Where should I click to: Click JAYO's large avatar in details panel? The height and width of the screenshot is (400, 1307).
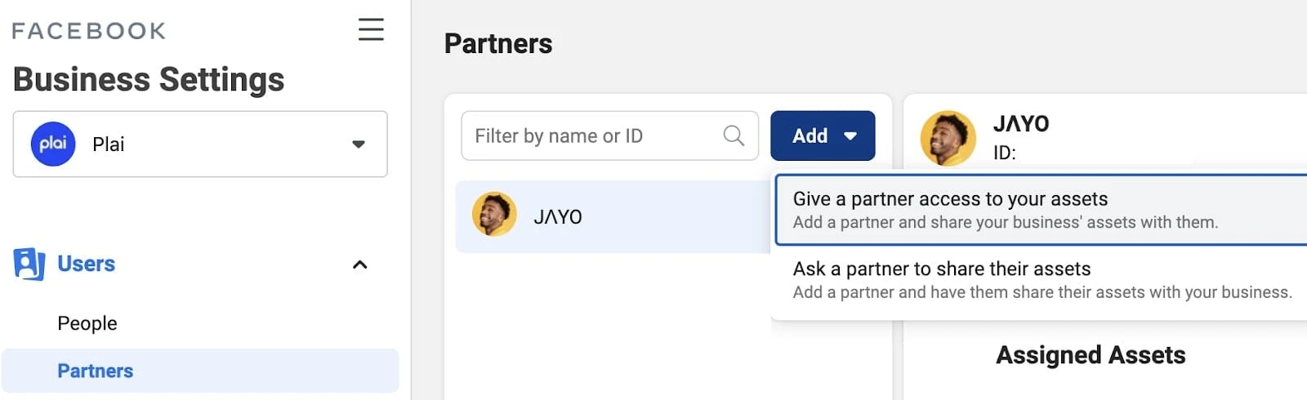point(948,138)
